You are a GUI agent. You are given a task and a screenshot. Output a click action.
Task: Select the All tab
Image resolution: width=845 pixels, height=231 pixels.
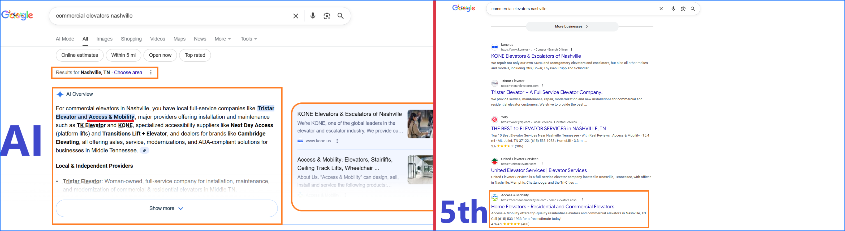point(85,39)
